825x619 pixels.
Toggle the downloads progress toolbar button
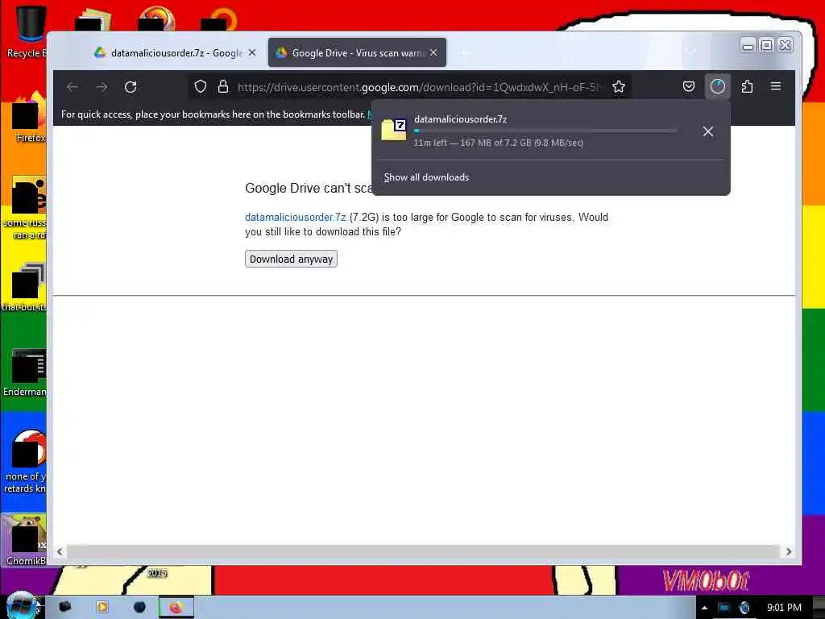(x=718, y=86)
